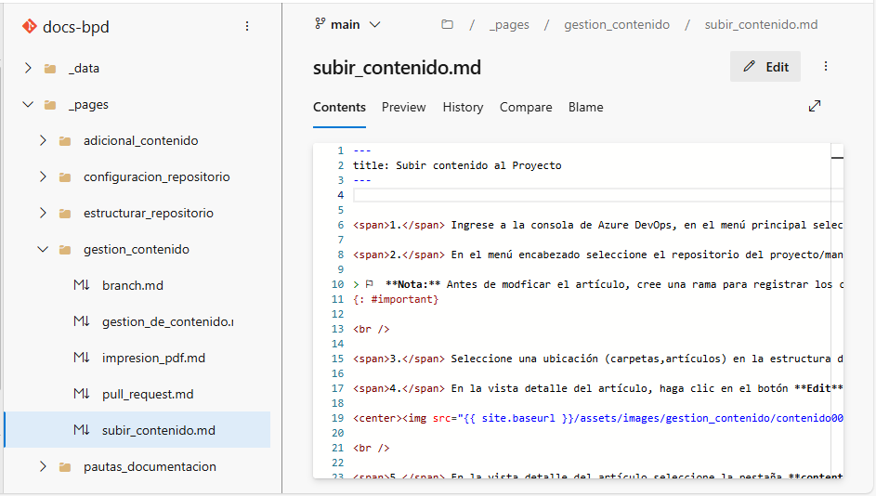Expand the _data folder chevron
876x496 pixels.
pos(28,69)
